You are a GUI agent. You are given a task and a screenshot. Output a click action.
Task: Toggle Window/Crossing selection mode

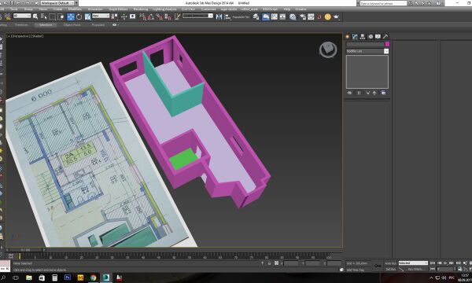point(61,17)
